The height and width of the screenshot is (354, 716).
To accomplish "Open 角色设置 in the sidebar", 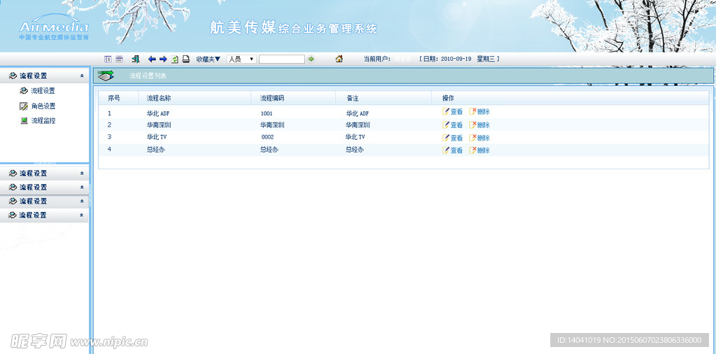I will (43, 106).
